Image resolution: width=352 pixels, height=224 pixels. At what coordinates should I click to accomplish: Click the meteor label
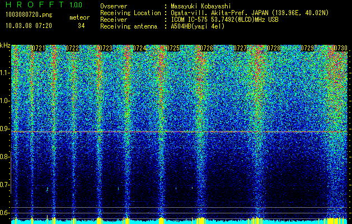click(79, 17)
